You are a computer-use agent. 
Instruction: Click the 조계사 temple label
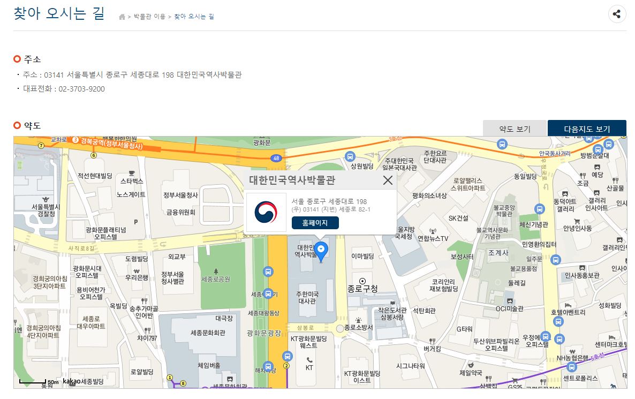click(498, 252)
